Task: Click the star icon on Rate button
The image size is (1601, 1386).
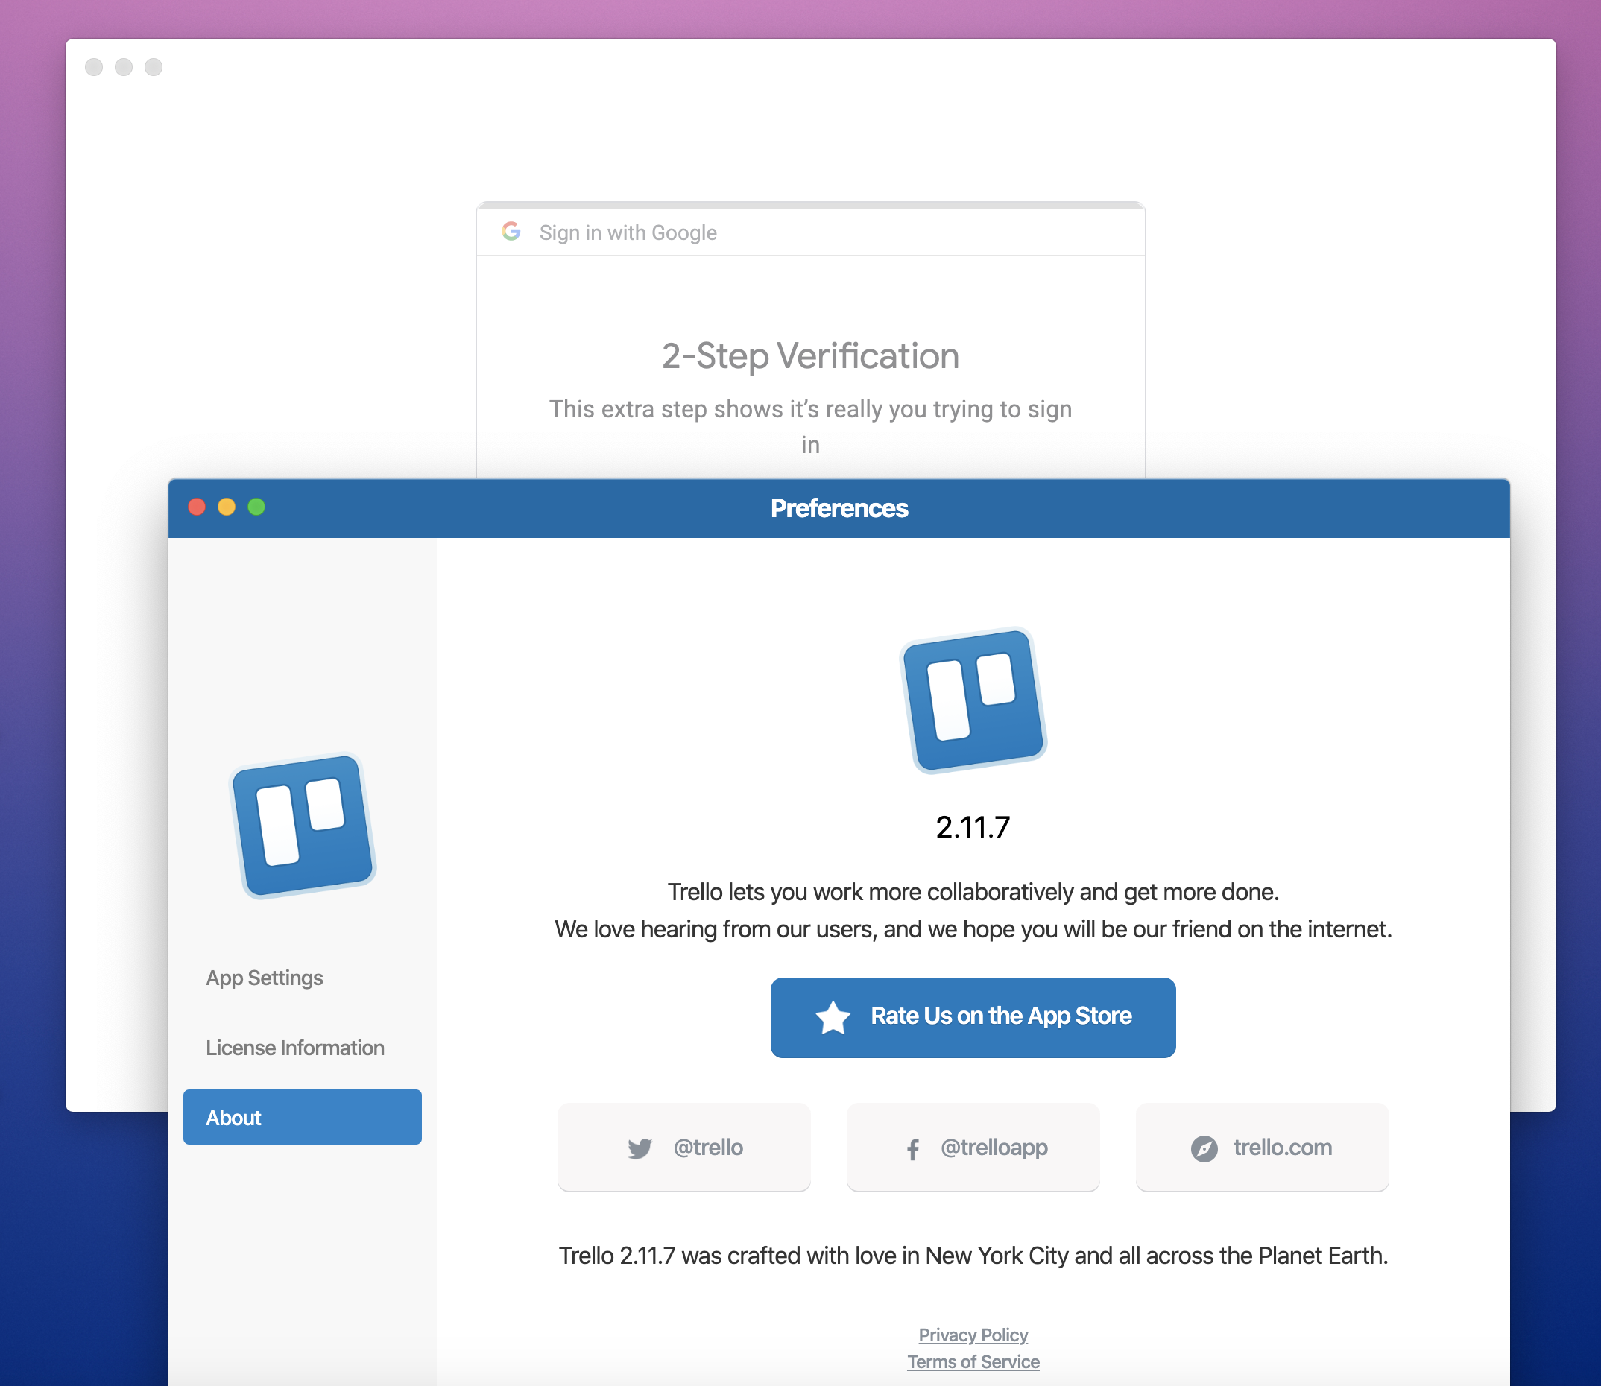Action: (833, 1017)
